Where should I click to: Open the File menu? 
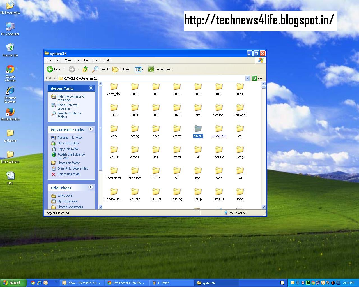[x=49, y=60]
